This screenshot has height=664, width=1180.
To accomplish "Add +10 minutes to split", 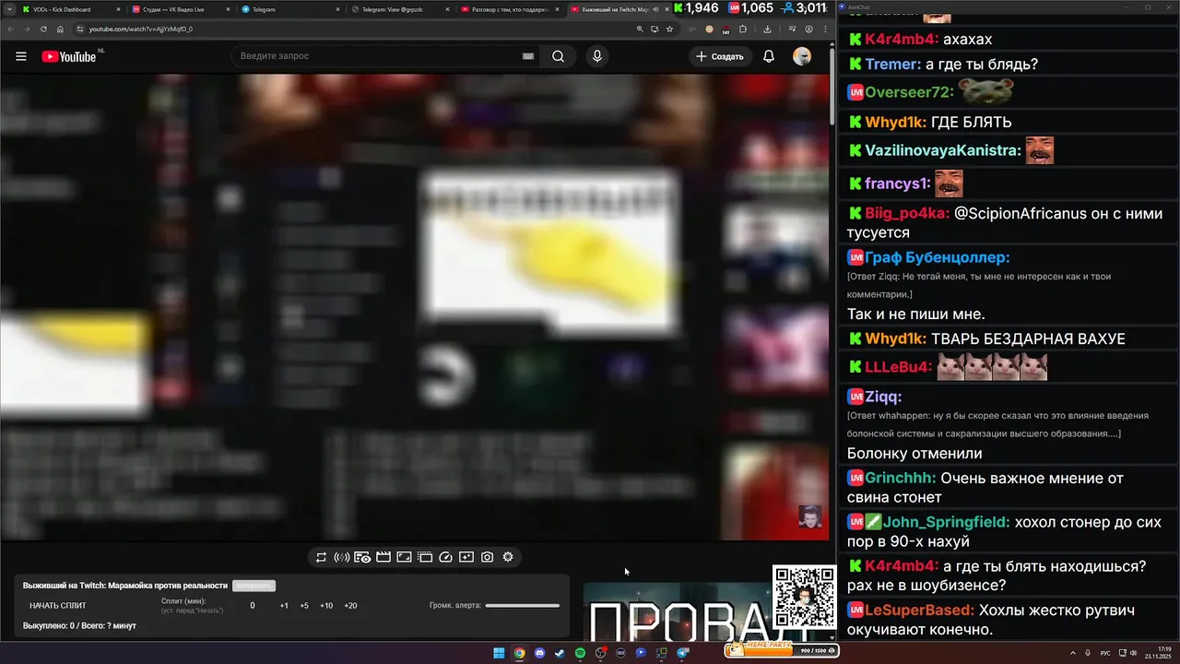I will (x=326, y=606).
